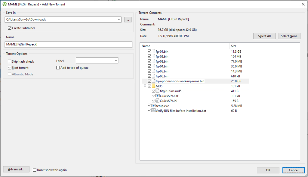
Task: Open the Label dropdown
Action: pyautogui.click(x=116, y=60)
